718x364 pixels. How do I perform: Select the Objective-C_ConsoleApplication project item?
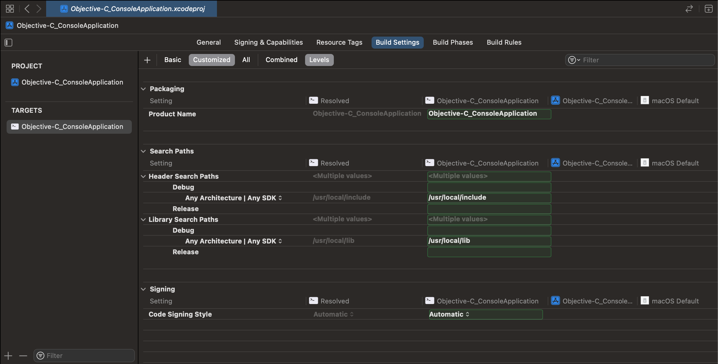[72, 82]
